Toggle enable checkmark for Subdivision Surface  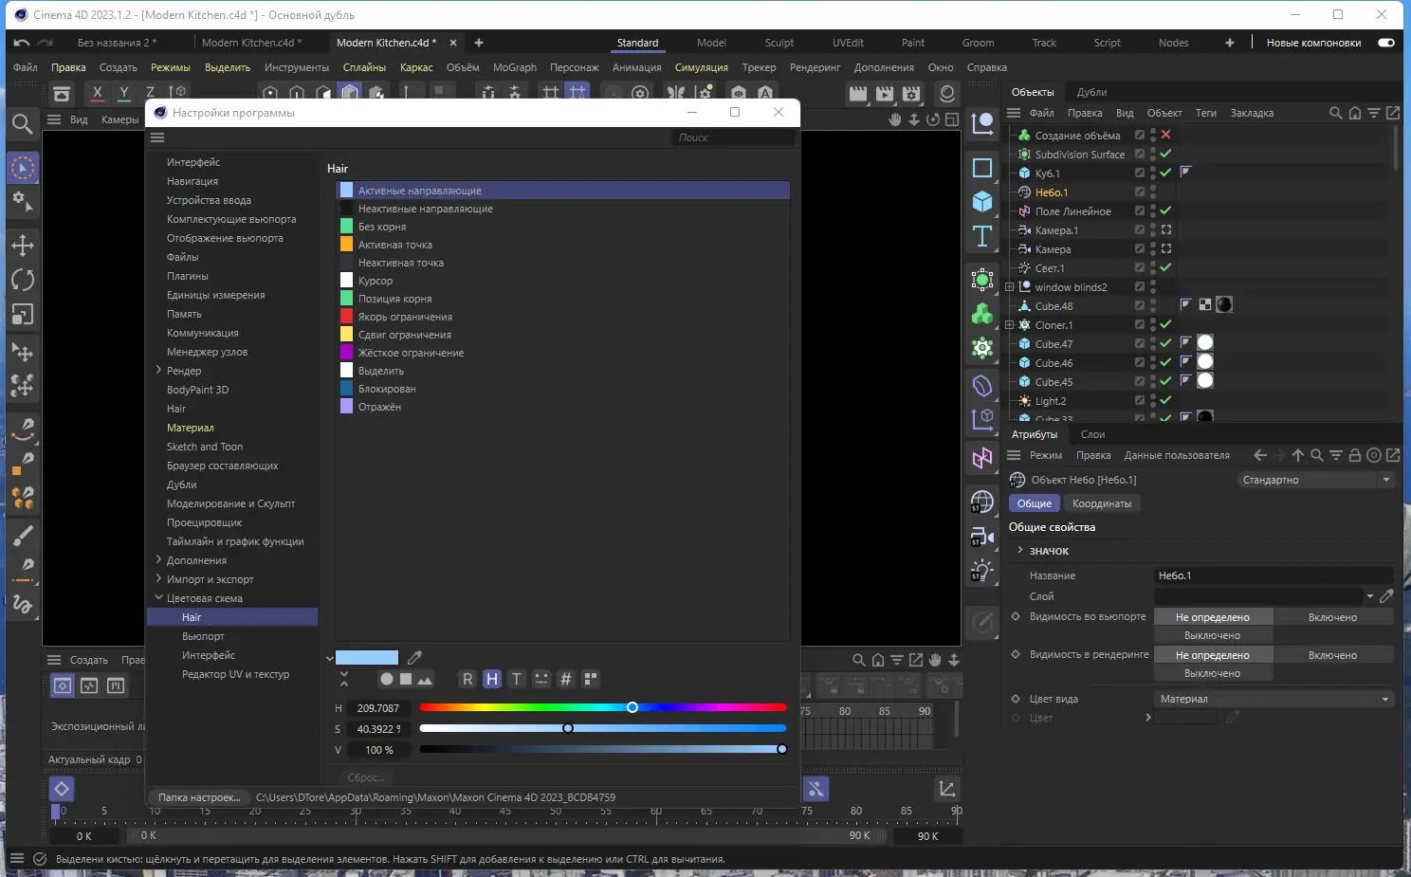pos(1165,154)
